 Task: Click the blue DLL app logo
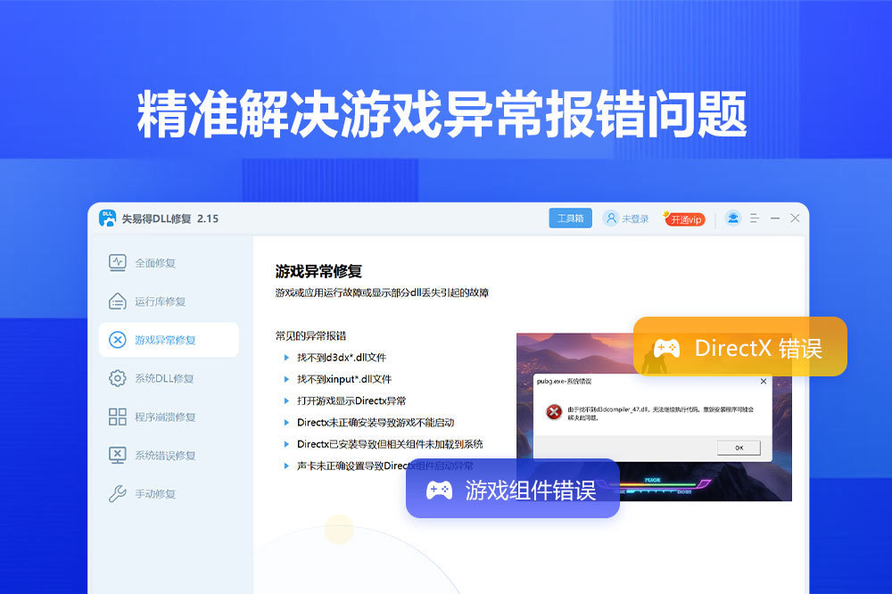[x=108, y=219]
